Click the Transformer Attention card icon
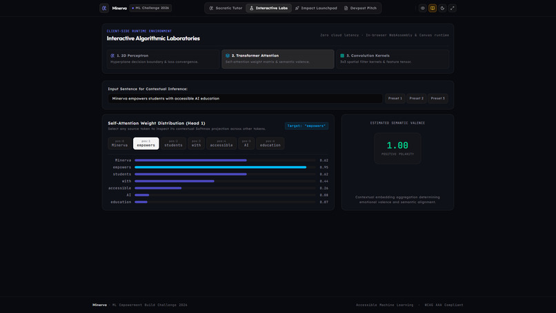 [228, 56]
